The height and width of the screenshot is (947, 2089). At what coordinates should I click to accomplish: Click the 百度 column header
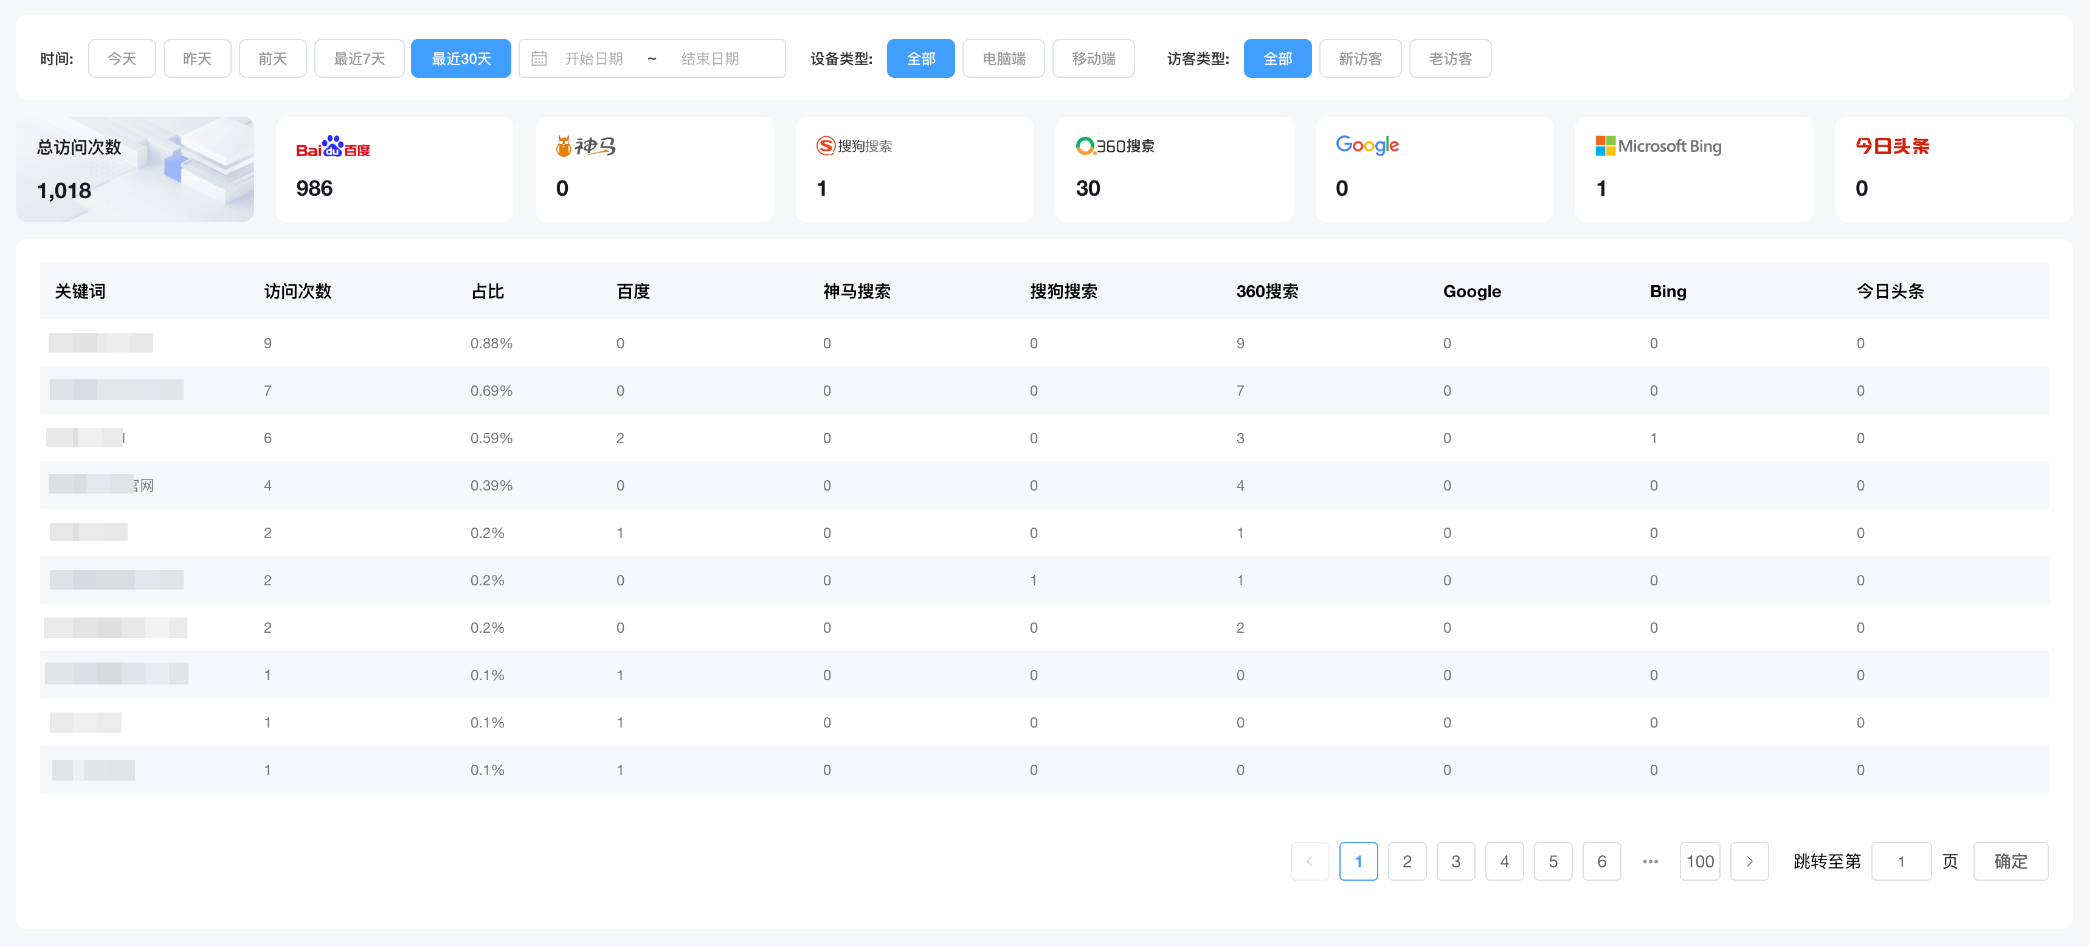point(634,291)
